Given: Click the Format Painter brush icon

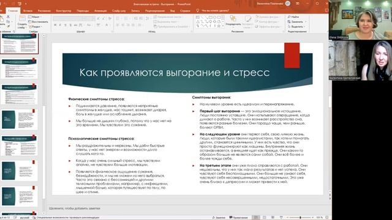Looking at the screenshot, I should (8, 26).
